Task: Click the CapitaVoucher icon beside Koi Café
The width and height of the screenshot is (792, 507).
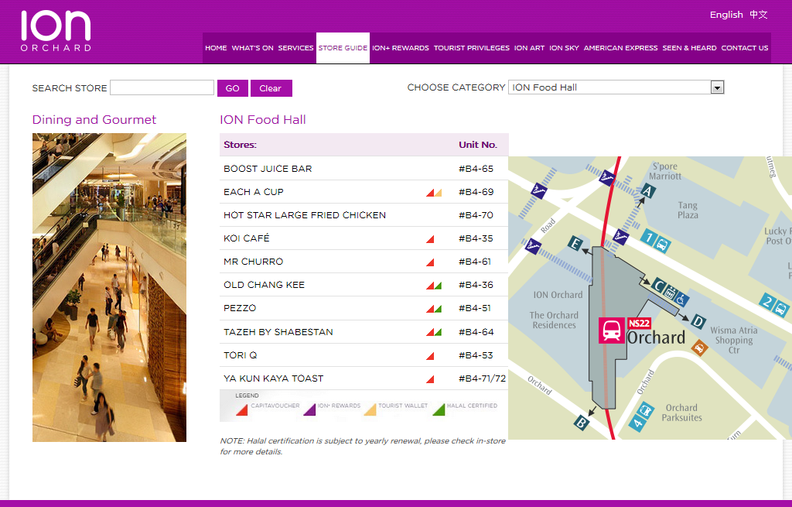Action: [x=430, y=239]
